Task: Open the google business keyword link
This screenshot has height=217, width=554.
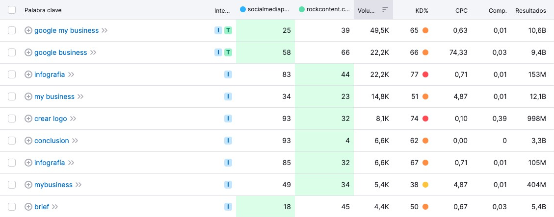Action: (x=60, y=52)
